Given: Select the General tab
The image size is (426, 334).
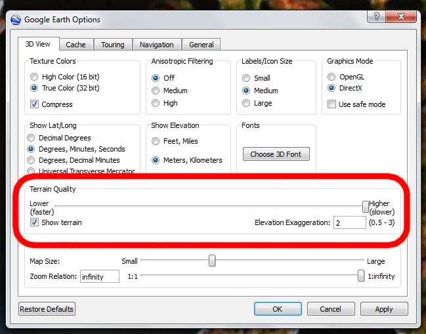Looking at the screenshot, I should 202,45.
